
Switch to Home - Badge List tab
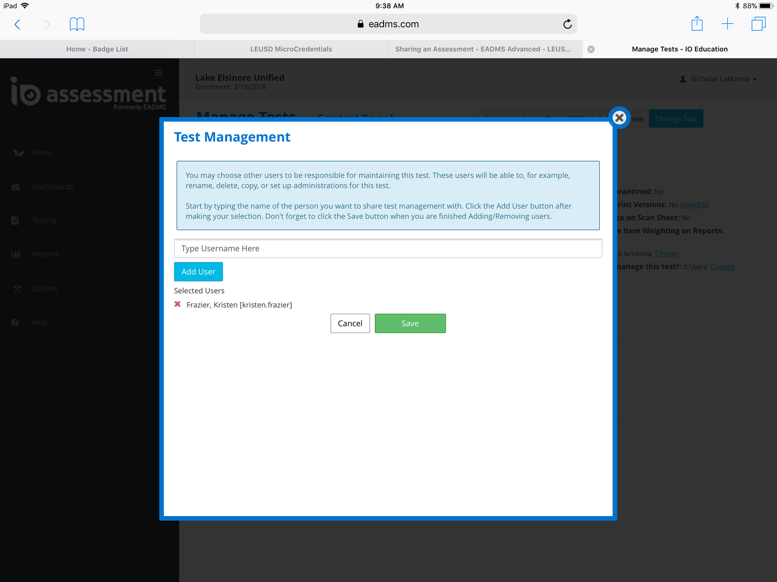tap(97, 49)
